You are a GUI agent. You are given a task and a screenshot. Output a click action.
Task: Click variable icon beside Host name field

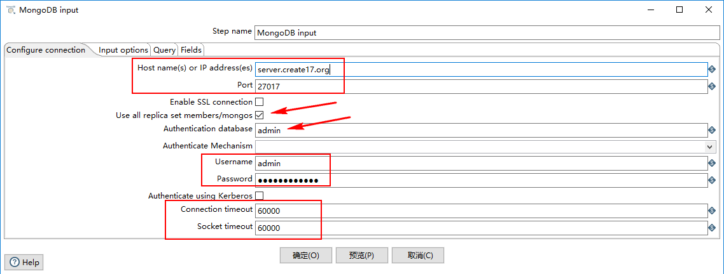[711, 69]
